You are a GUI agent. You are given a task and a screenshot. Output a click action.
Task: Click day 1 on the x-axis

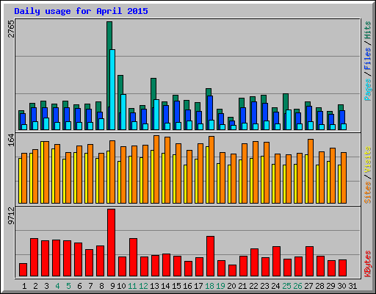(24, 286)
